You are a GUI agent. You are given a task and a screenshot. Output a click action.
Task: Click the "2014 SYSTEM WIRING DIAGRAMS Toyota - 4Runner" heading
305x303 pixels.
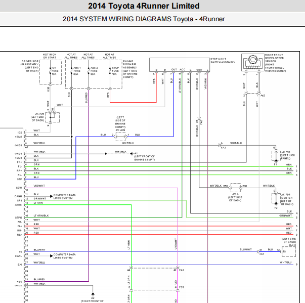(x=144, y=19)
